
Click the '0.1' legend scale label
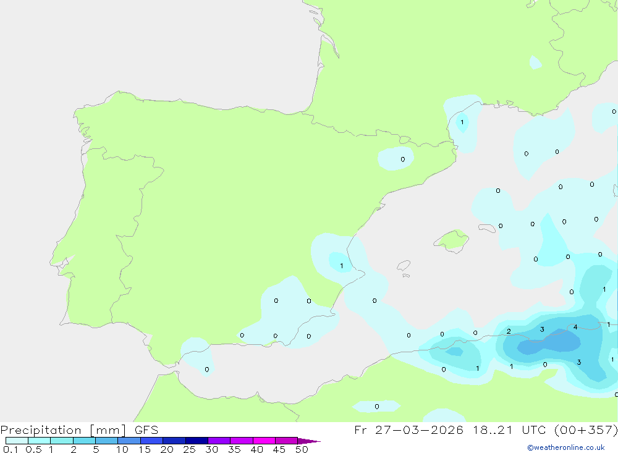pyautogui.click(x=11, y=449)
